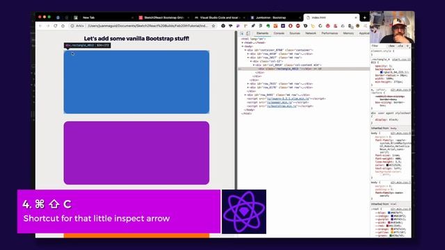445x250 pixels.
Task: Click the home icon in the browser toolbar
Action: (x=63, y=26)
